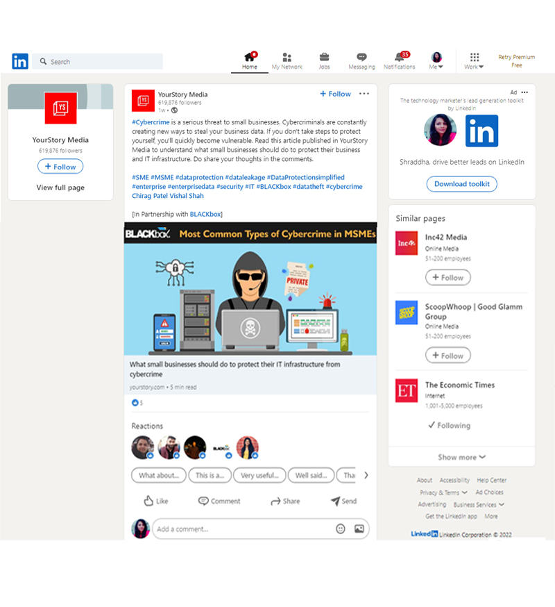Toggle Following on The Economic Times
This screenshot has height=607, width=555.
[449, 425]
